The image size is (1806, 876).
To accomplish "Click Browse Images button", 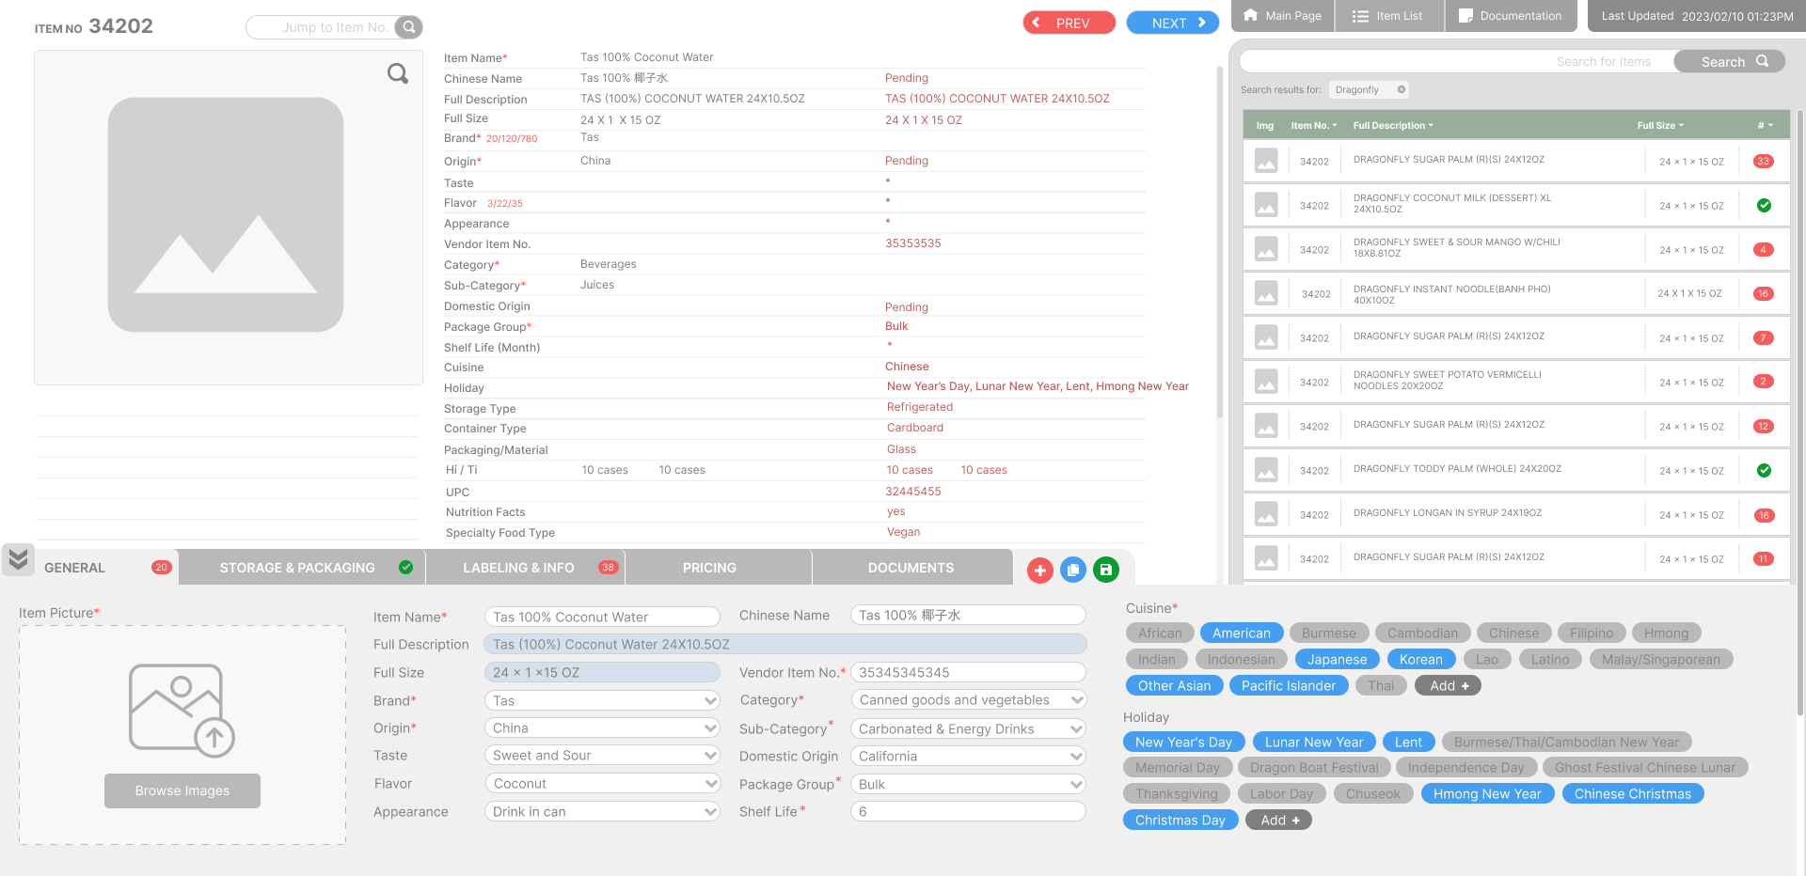I will pyautogui.click(x=182, y=790).
